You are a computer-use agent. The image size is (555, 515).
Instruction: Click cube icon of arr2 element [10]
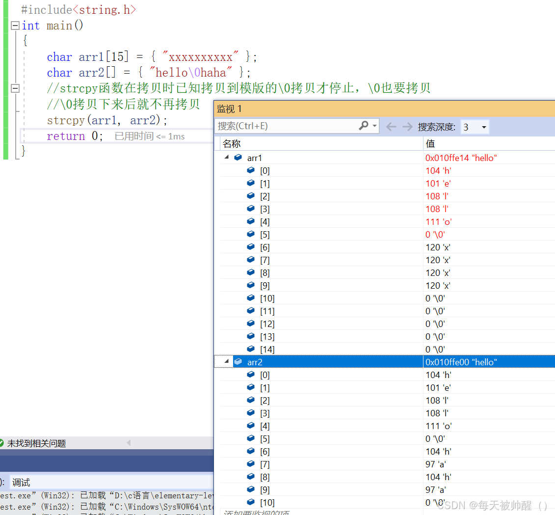tap(251, 502)
